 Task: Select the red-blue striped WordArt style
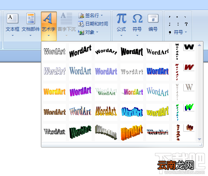(158, 132)
